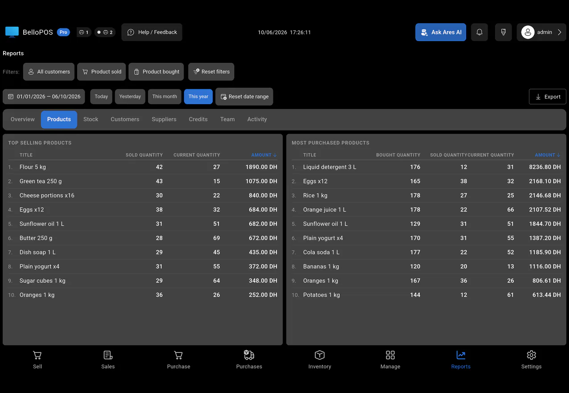The width and height of the screenshot is (569, 393).
Task: Open the notifications bell
Action: point(479,32)
